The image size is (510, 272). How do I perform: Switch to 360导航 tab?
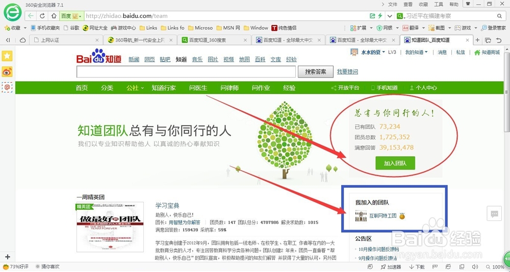click(x=140, y=40)
